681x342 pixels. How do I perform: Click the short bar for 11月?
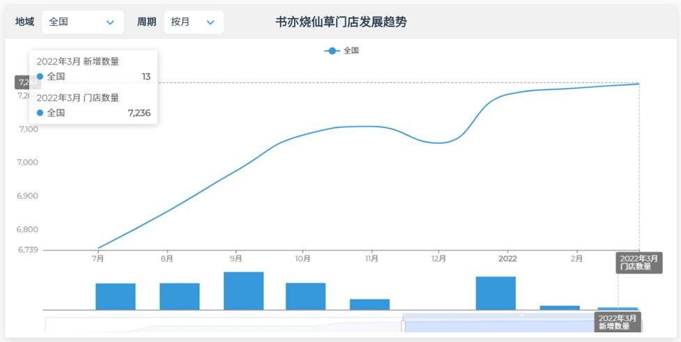point(369,304)
